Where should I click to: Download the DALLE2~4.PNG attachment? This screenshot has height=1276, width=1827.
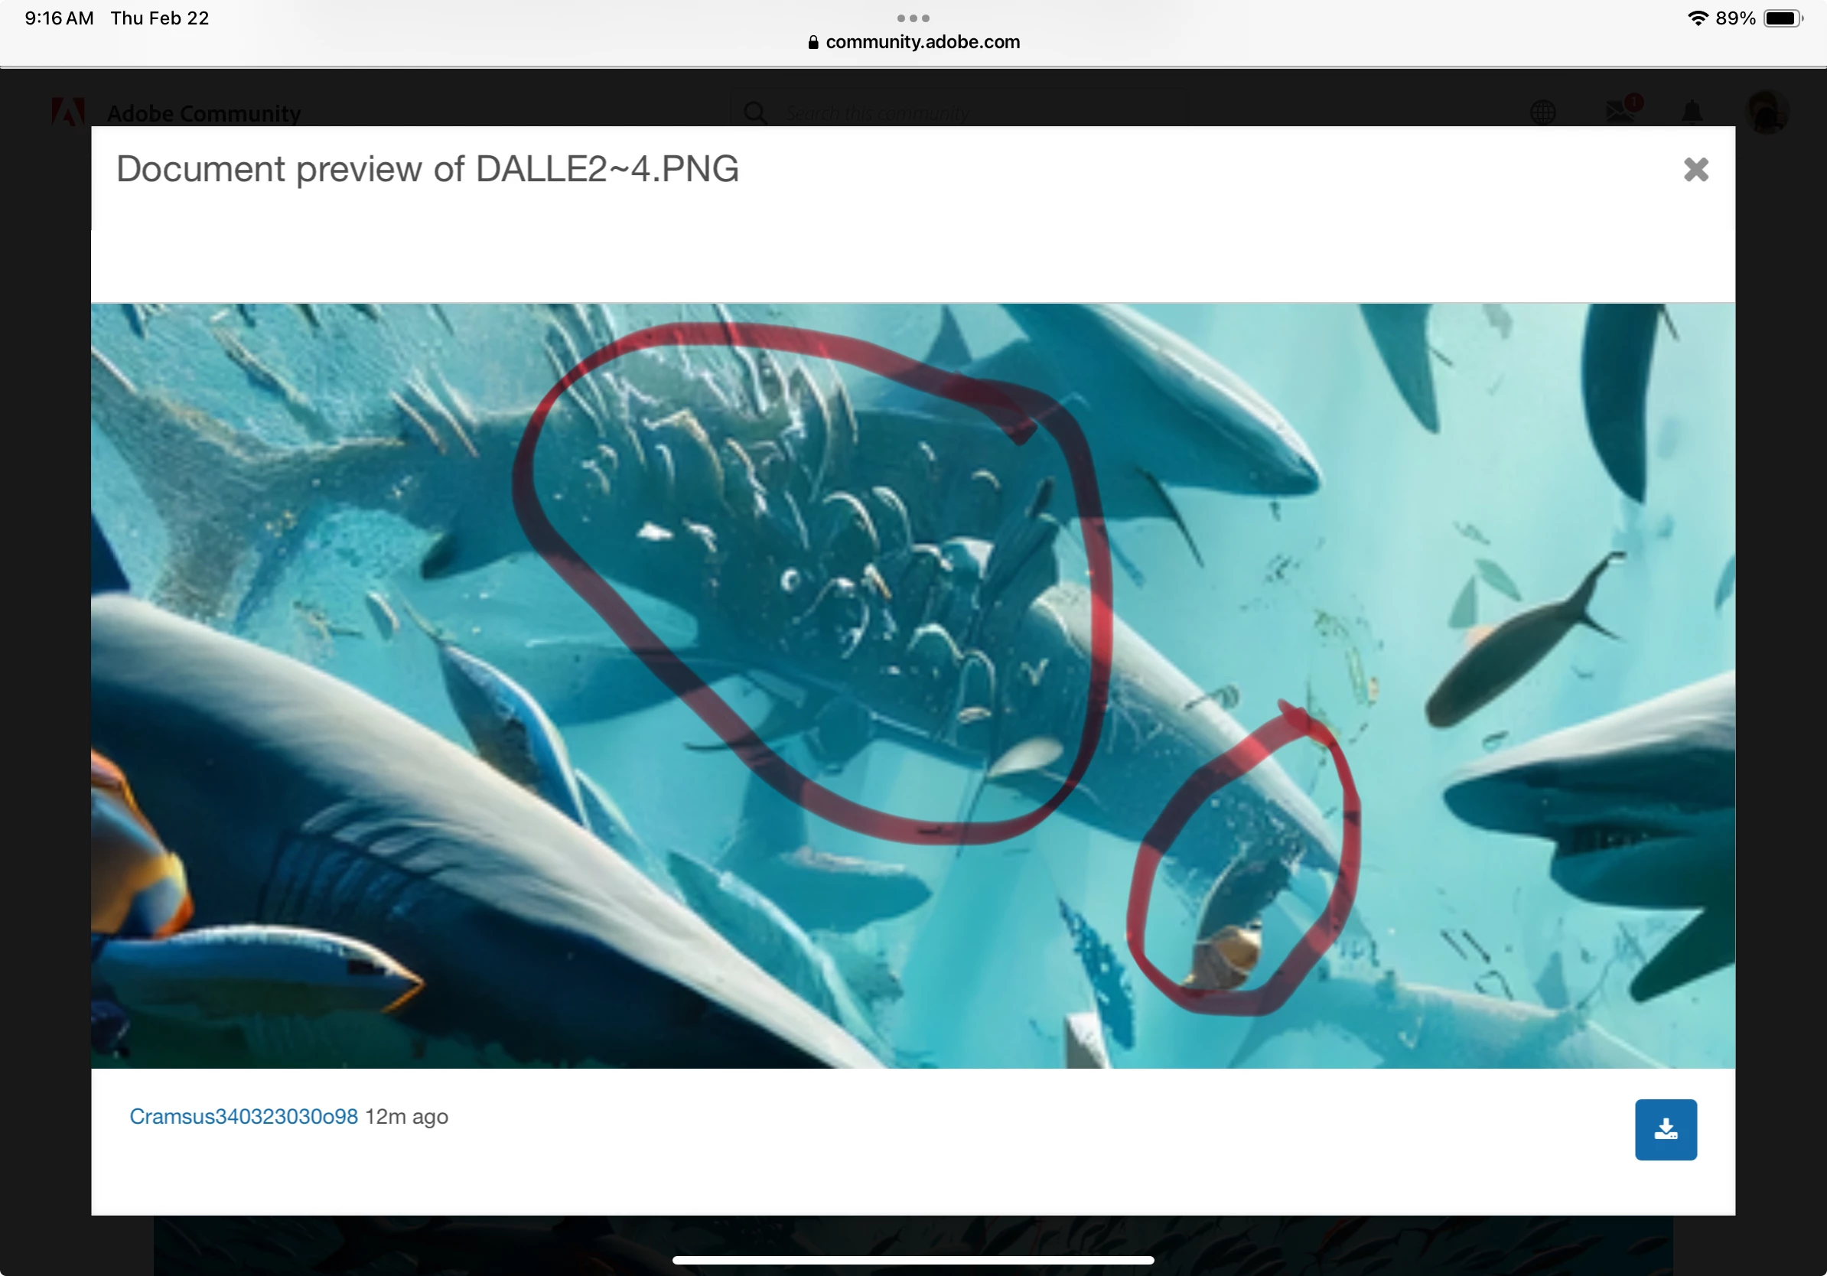tap(1665, 1129)
